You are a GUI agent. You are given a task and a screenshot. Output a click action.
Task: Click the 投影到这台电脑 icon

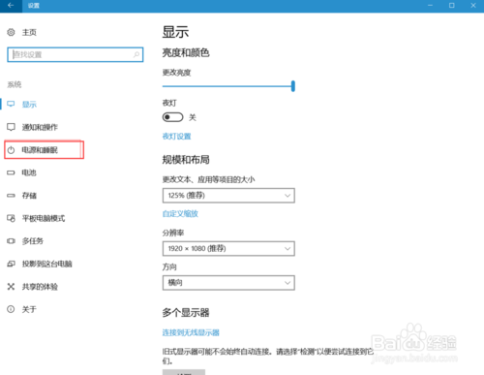click(11, 264)
